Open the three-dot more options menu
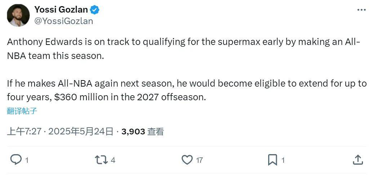 [x=361, y=10]
